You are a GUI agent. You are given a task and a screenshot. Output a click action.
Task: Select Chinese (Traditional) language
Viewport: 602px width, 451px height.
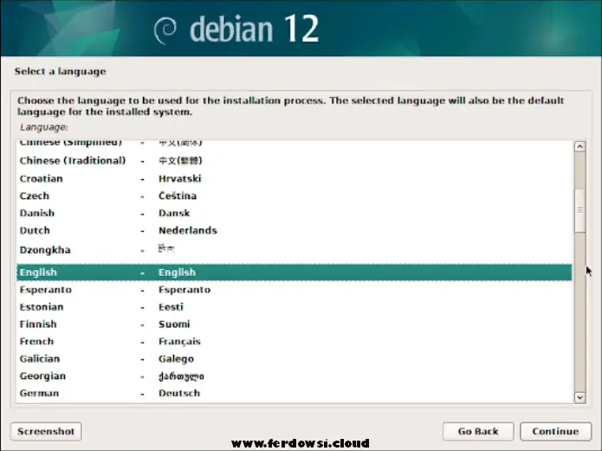(x=73, y=161)
